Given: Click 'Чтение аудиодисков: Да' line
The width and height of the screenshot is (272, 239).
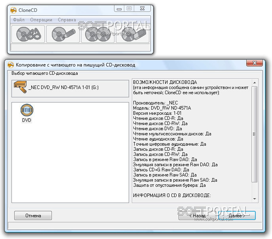Looking at the screenshot, I should (158, 139).
